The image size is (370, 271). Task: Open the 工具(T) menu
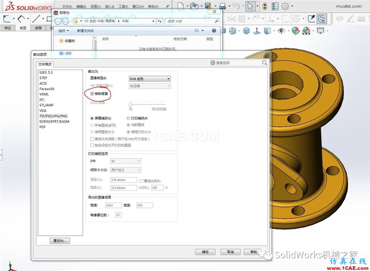click(x=123, y=6)
